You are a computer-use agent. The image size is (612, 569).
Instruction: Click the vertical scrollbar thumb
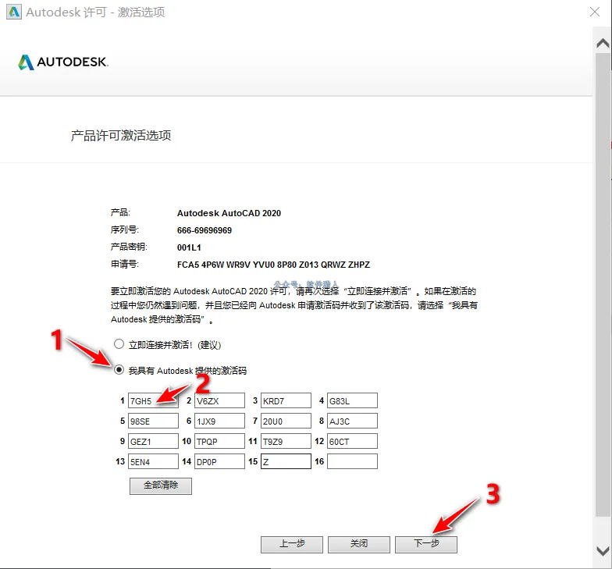coord(603,285)
